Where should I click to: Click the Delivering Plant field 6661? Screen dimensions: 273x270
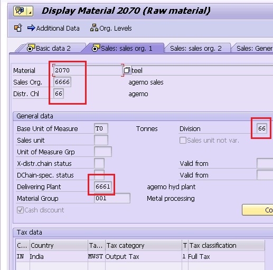[103, 187]
